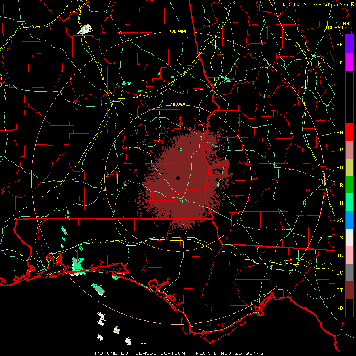The width and height of the screenshot is (356, 356).
Task: Click the KEOX radar site identifier
Action: click(x=203, y=353)
